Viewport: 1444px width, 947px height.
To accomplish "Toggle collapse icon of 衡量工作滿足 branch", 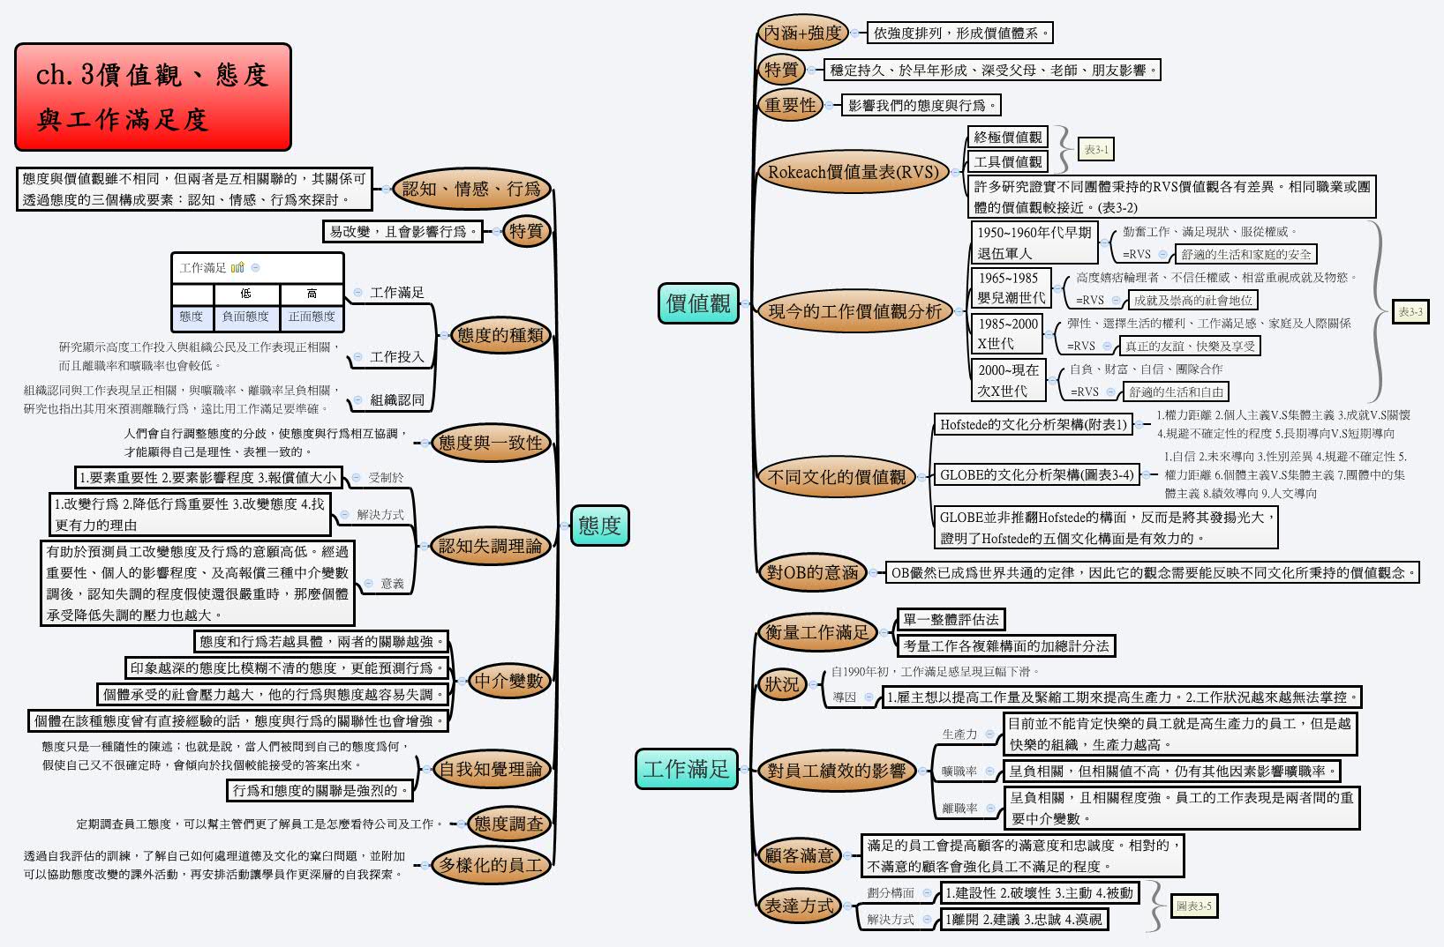I will pos(884,632).
